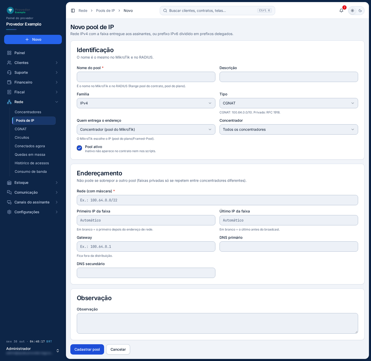This screenshot has height=361, width=371.
Task: Open the Tipo dropdown
Action: coord(289,103)
